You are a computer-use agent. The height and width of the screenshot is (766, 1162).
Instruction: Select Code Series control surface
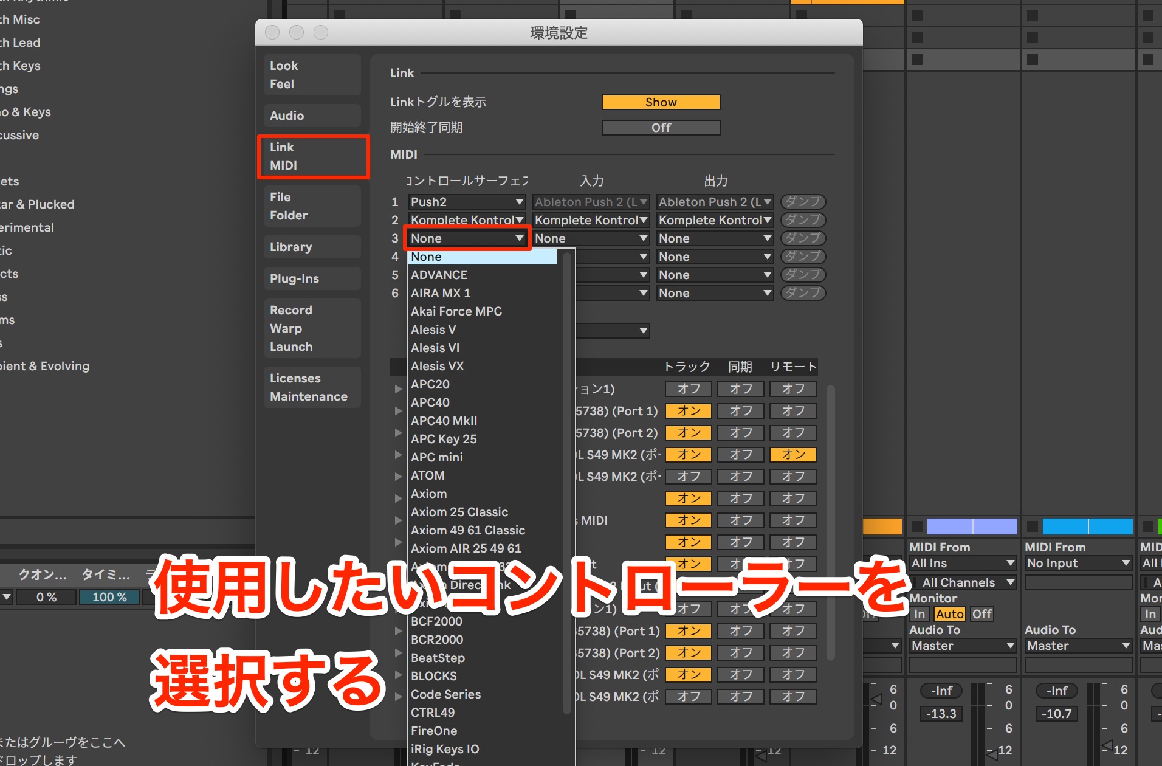coord(483,694)
